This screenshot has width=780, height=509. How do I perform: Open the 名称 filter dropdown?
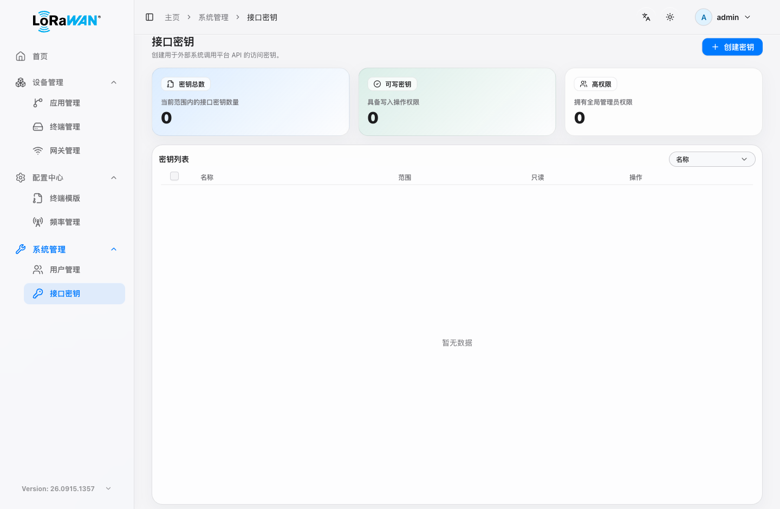(712, 159)
